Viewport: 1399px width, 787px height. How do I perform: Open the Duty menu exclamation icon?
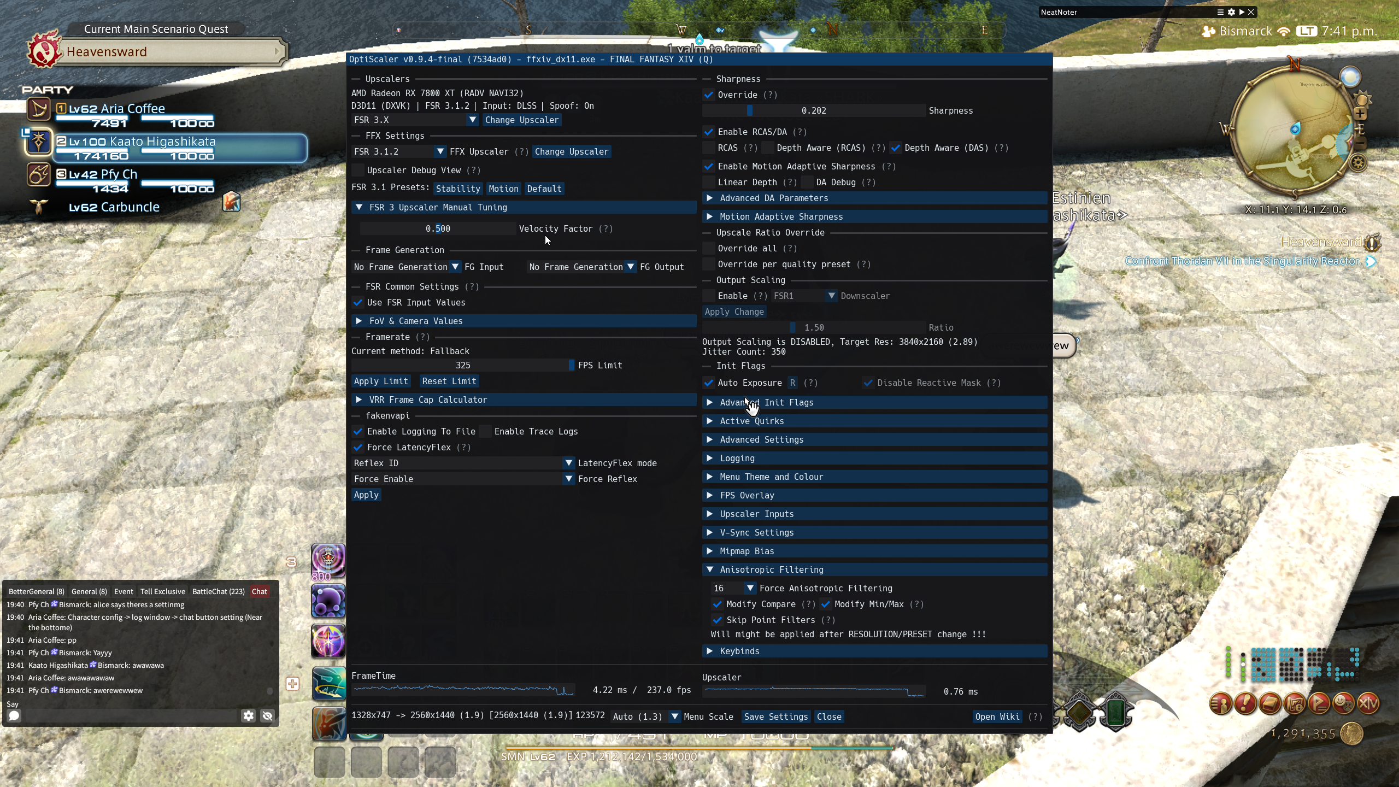click(x=1245, y=703)
